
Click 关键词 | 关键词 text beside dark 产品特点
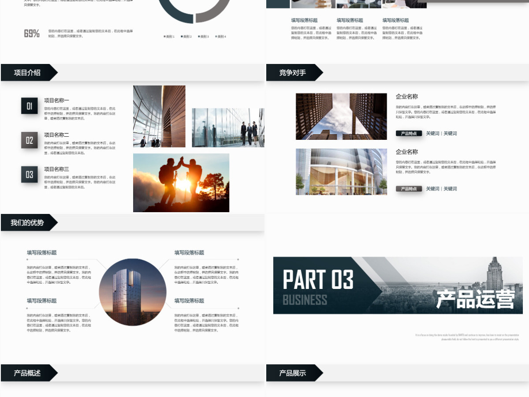[x=441, y=133]
